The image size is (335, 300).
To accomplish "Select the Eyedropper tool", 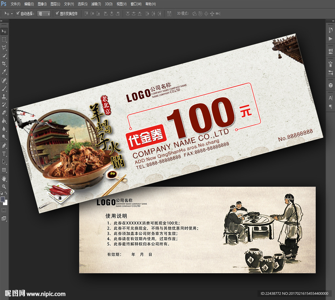I will (4, 71).
